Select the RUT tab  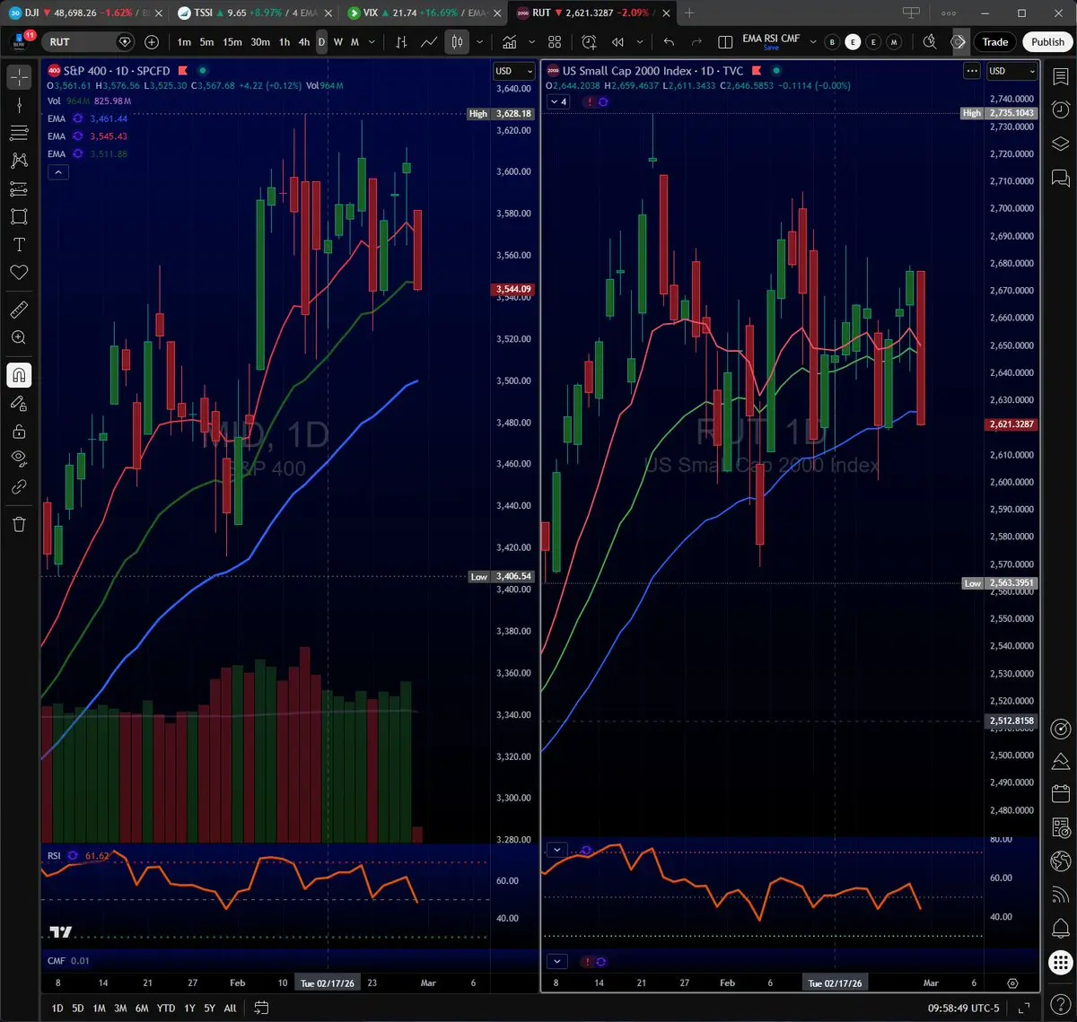(591, 13)
